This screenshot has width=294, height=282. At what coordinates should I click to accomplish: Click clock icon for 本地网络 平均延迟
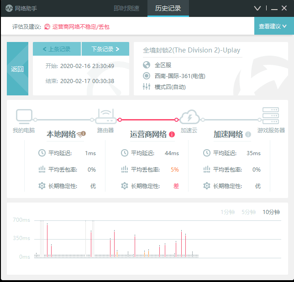(42, 153)
